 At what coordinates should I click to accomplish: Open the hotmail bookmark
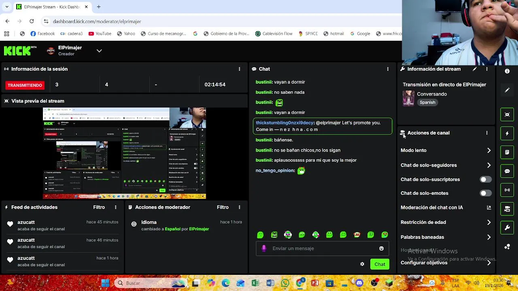333,34
